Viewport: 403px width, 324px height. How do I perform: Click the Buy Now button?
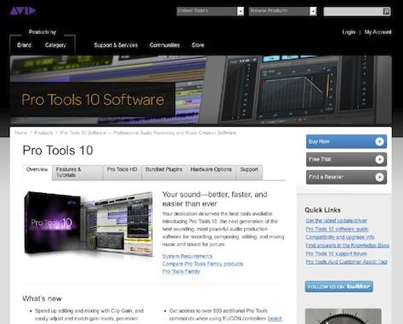tap(346, 141)
